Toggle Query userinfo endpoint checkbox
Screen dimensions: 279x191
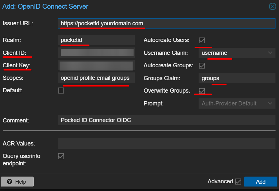(x=61, y=156)
